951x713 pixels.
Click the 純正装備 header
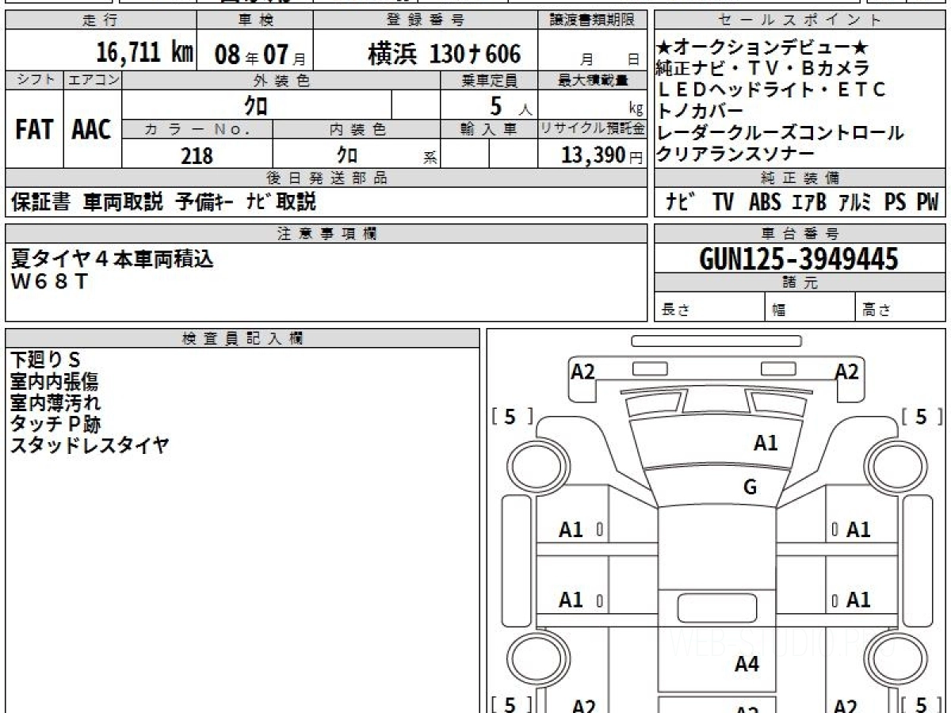tap(800, 178)
